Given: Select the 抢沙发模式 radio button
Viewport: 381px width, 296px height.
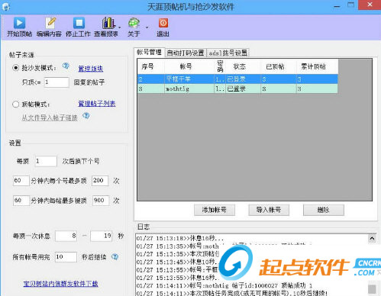Looking at the screenshot, I should pyautogui.click(x=16, y=68).
